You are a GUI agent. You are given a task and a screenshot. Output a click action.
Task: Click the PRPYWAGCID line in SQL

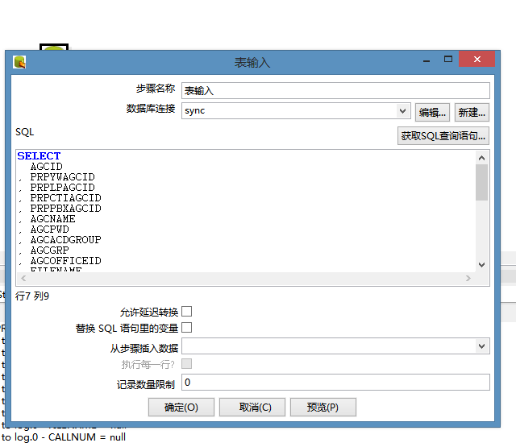pyautogui.click(x=63, y=177)
